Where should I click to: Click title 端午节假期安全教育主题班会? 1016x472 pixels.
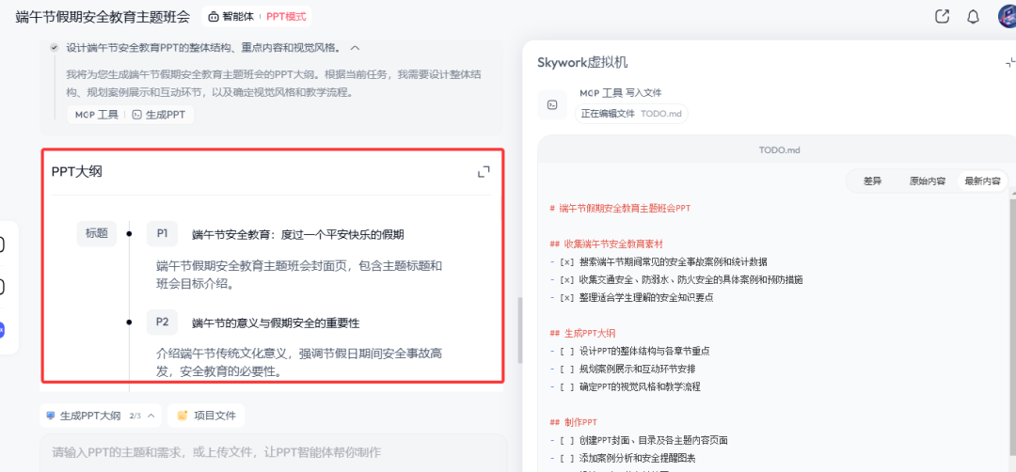click(x=103, y=17)
